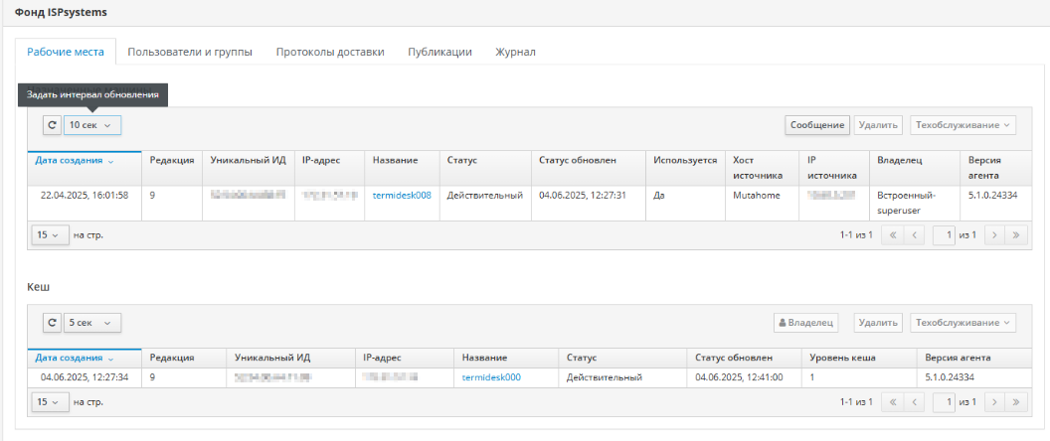Open the termidesk000 cache link
This screenshot has height=441, width=1050.
(491, 377)
